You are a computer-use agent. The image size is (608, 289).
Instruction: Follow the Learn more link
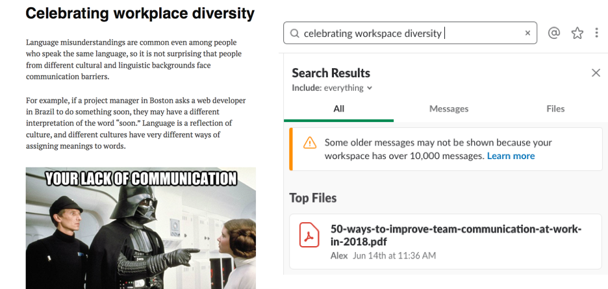[x=511, y=156]
